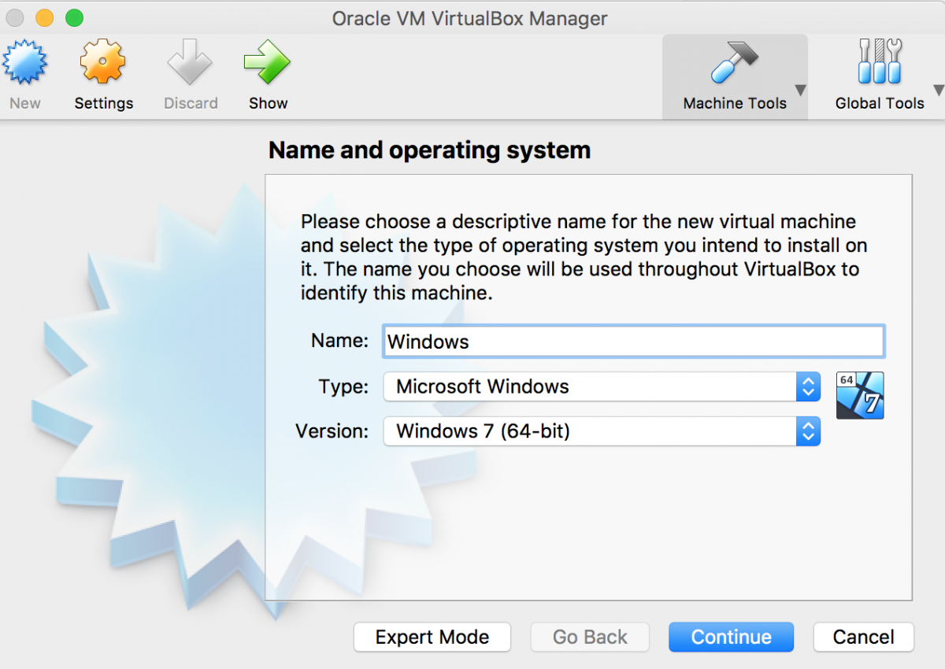
Task: Click the New virtual machine starburst icon
Action: pos(25,63)
